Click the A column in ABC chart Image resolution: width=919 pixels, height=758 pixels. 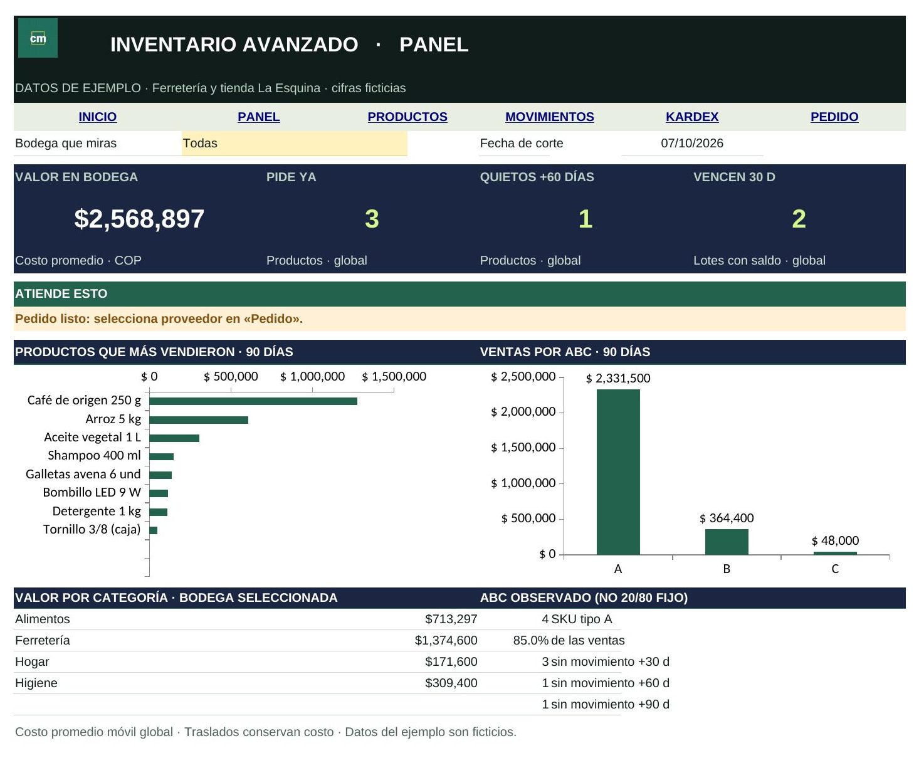pyautogui.click(x=618, y=472)
